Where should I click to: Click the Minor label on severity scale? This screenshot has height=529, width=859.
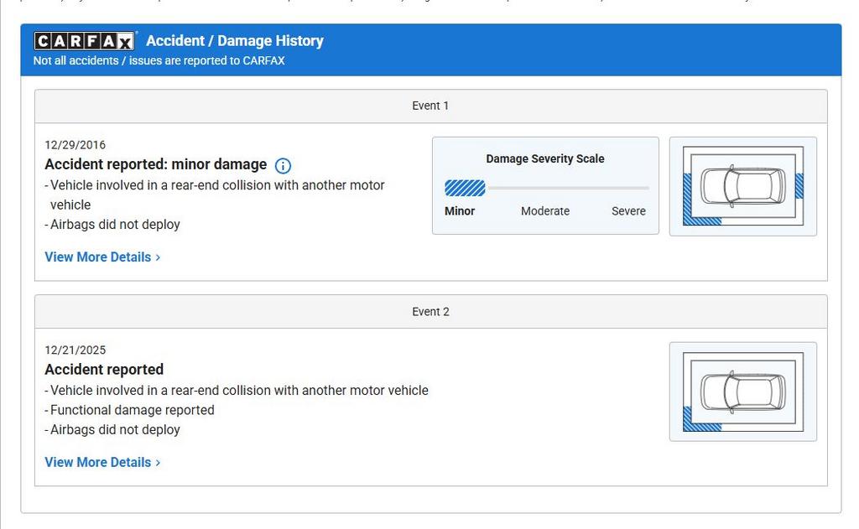pos(460,211)
